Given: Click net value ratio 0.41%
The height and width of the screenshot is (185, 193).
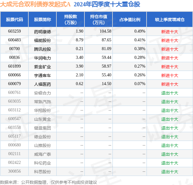Looking at the screenshot, I should point(140,40).
